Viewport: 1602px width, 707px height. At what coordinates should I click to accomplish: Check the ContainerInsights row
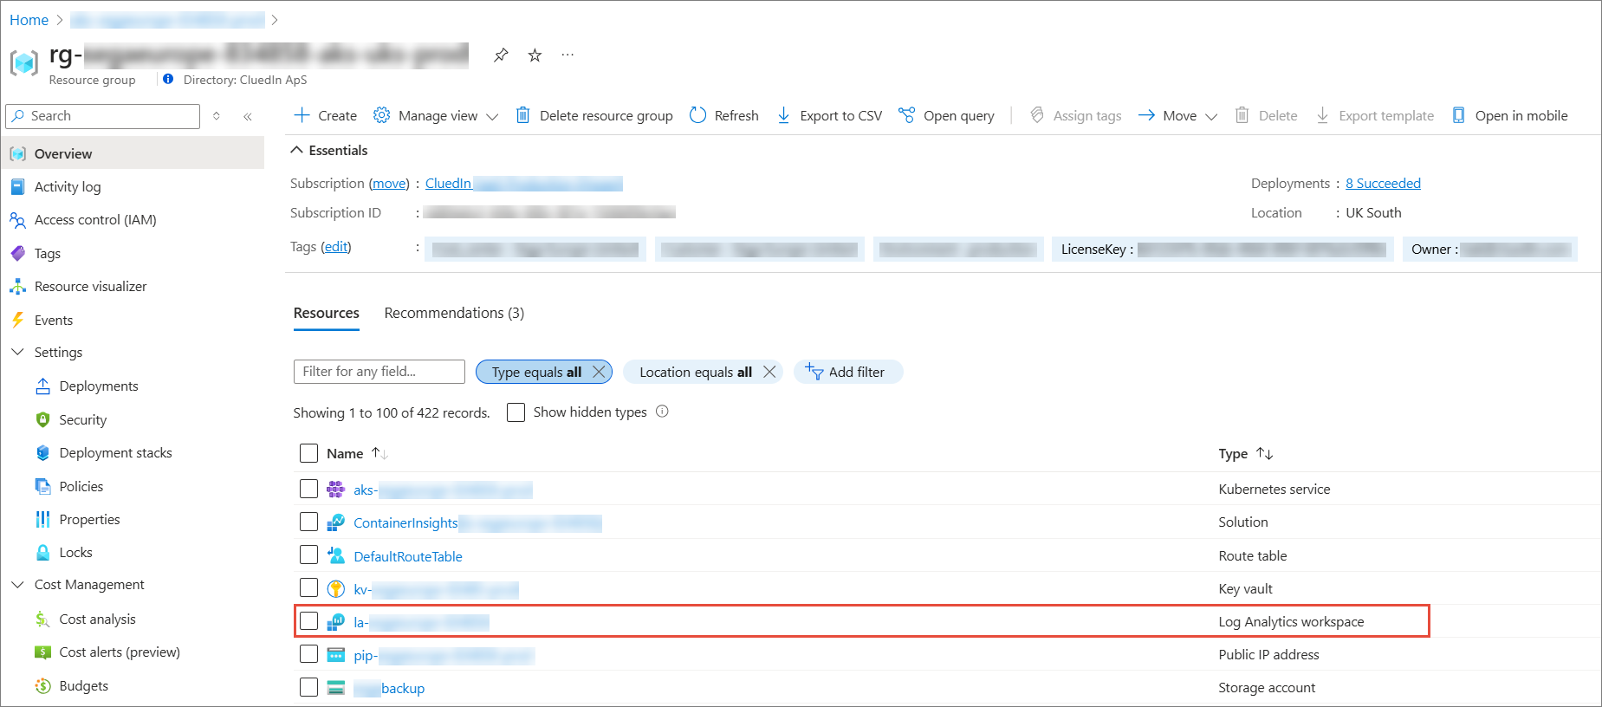pyautogui.click(x=308, y=522)
